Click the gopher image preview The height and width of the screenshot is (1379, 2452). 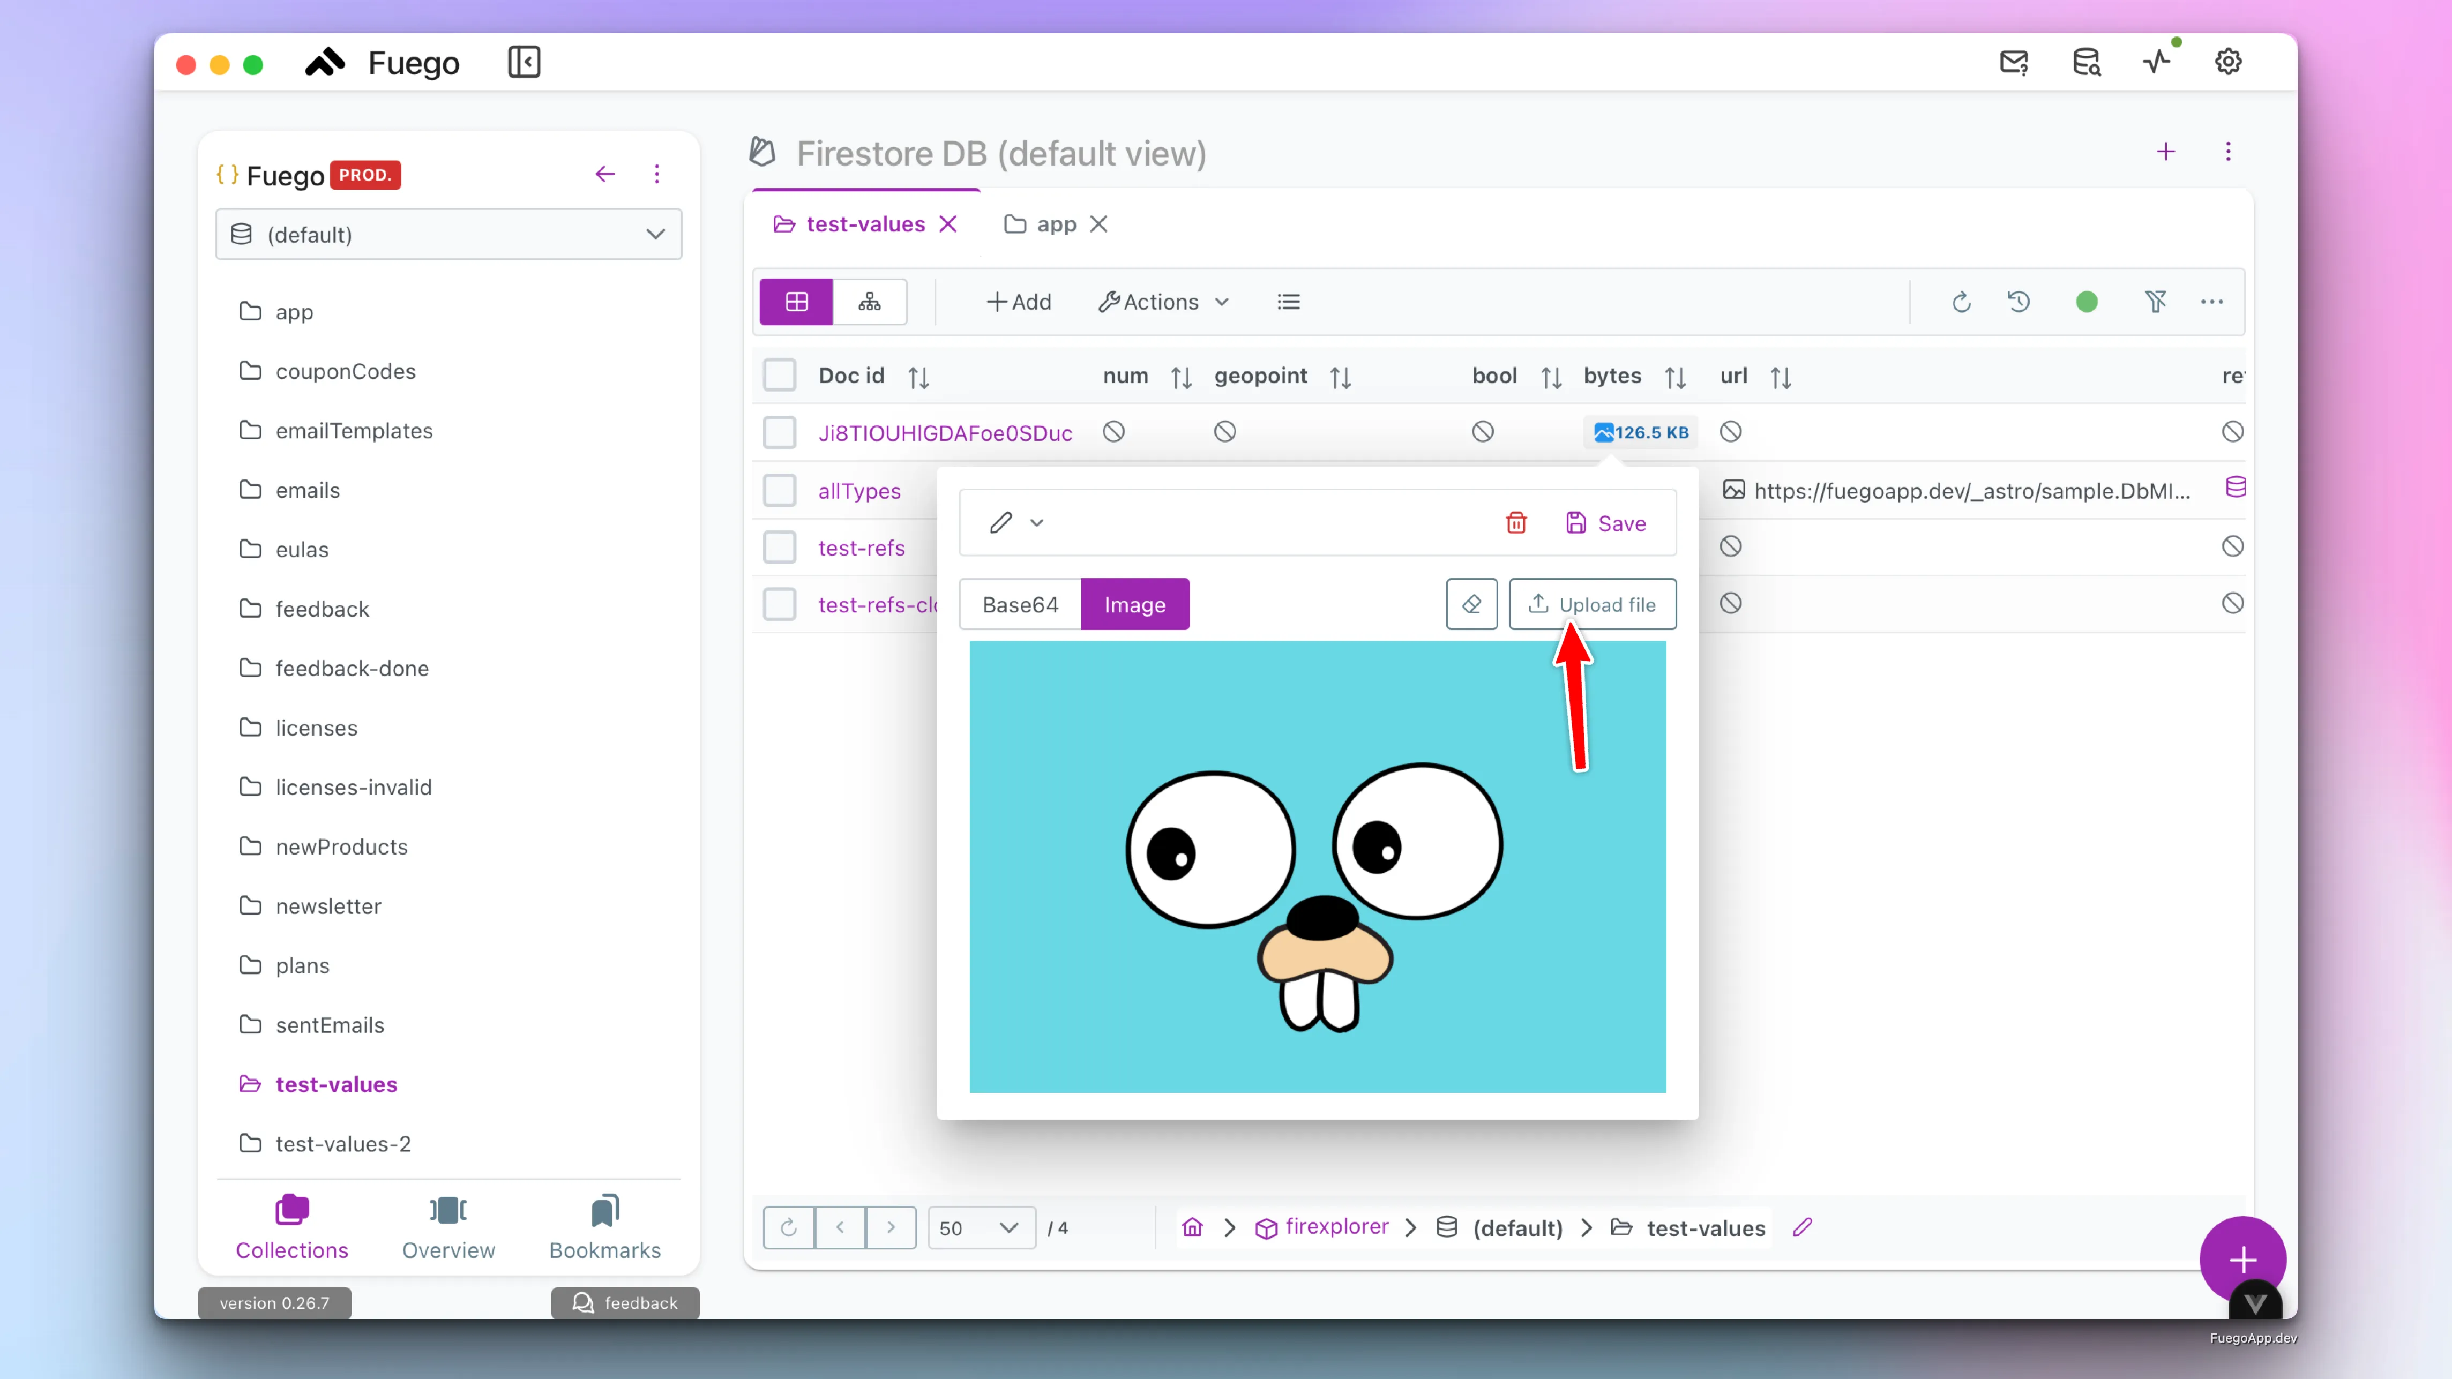(1318, 866)
